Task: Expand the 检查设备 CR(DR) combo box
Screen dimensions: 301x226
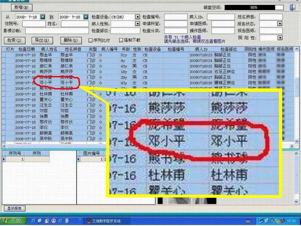Action: point(138,17)
